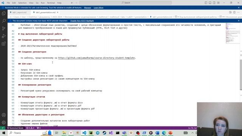Viewport: 242px width, 136px height.
Task: Open the markdown preview to the side
Action: coord(230,12)
